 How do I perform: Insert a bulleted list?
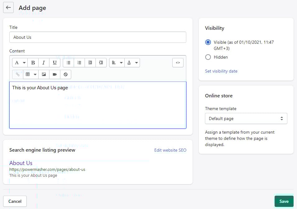point(68,63)
